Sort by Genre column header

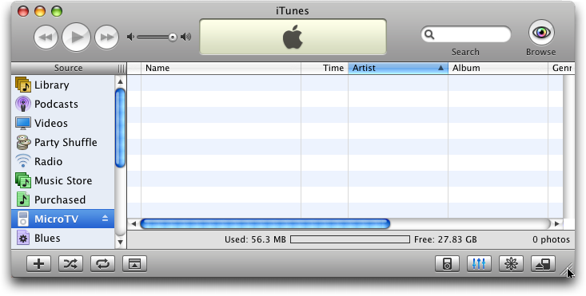(561, 69)
